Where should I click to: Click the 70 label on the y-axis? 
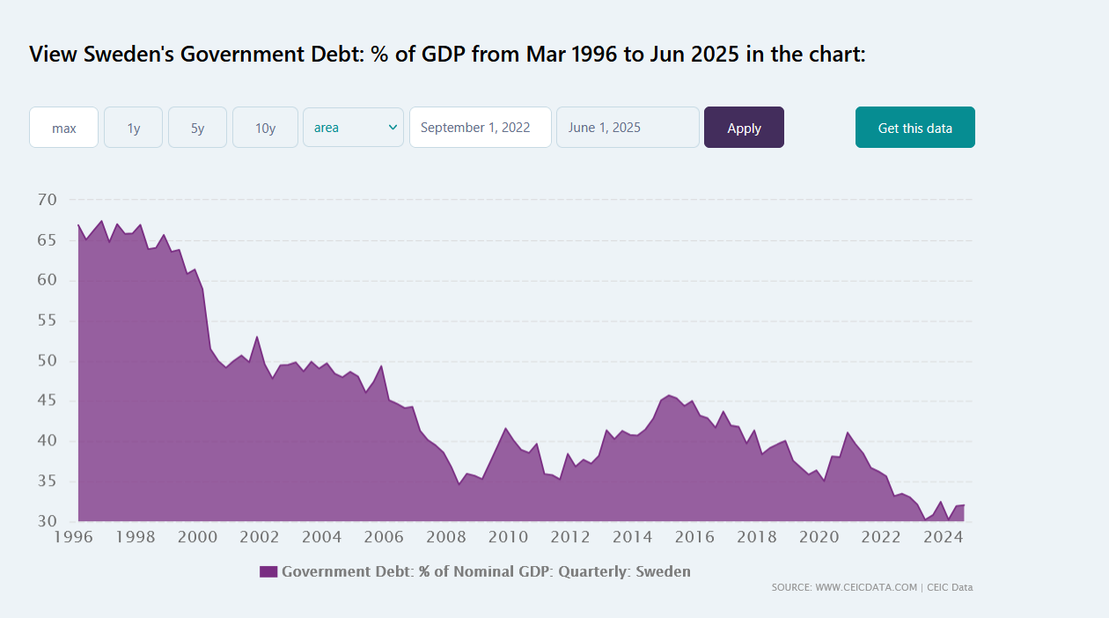[x=47, y=200]
